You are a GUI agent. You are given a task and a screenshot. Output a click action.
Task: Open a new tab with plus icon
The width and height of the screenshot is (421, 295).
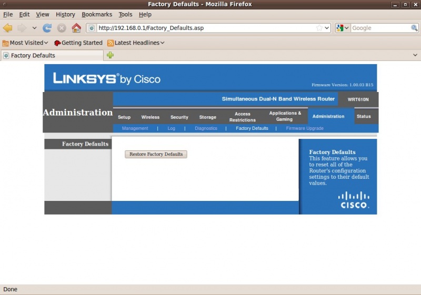coord(110,55)
